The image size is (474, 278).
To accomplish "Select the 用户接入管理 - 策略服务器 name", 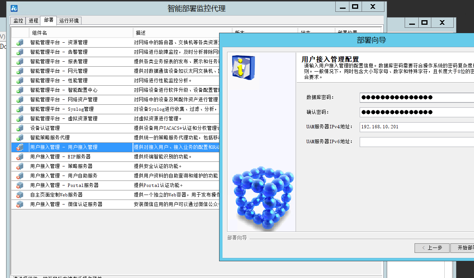I will click(x=61, y=166).
